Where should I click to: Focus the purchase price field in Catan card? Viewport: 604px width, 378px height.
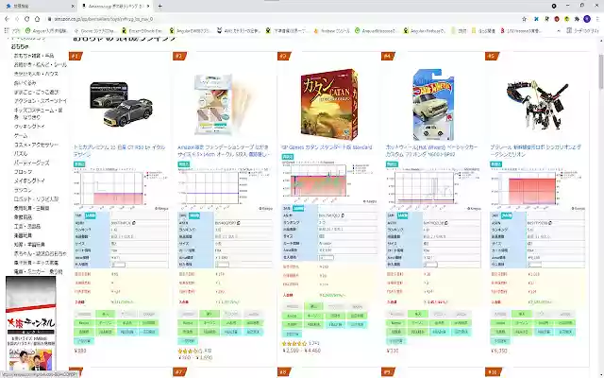327,257
